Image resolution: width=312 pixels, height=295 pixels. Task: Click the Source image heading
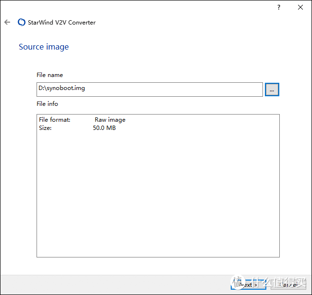click(x=44, y=47)
